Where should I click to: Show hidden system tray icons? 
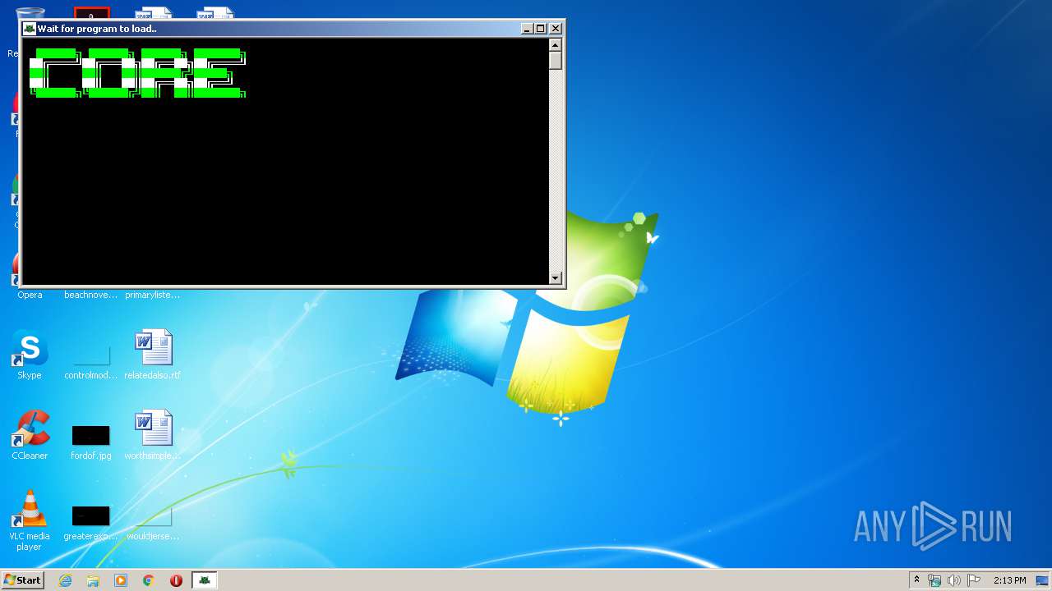coord(916,580)
